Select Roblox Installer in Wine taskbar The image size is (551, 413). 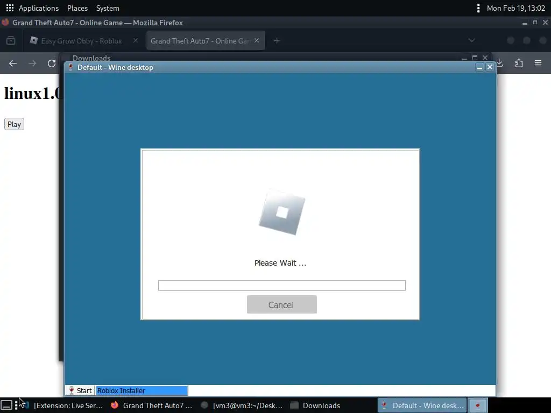[x=142, y=390]
